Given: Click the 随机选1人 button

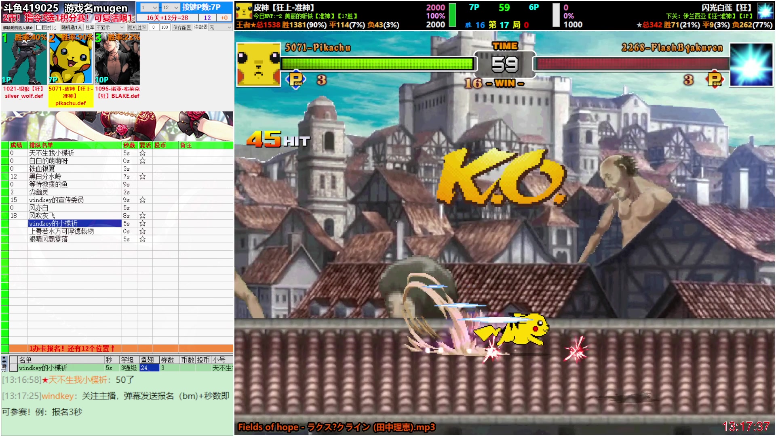Looking at the screenshot, I should click(x=71, y=27).
